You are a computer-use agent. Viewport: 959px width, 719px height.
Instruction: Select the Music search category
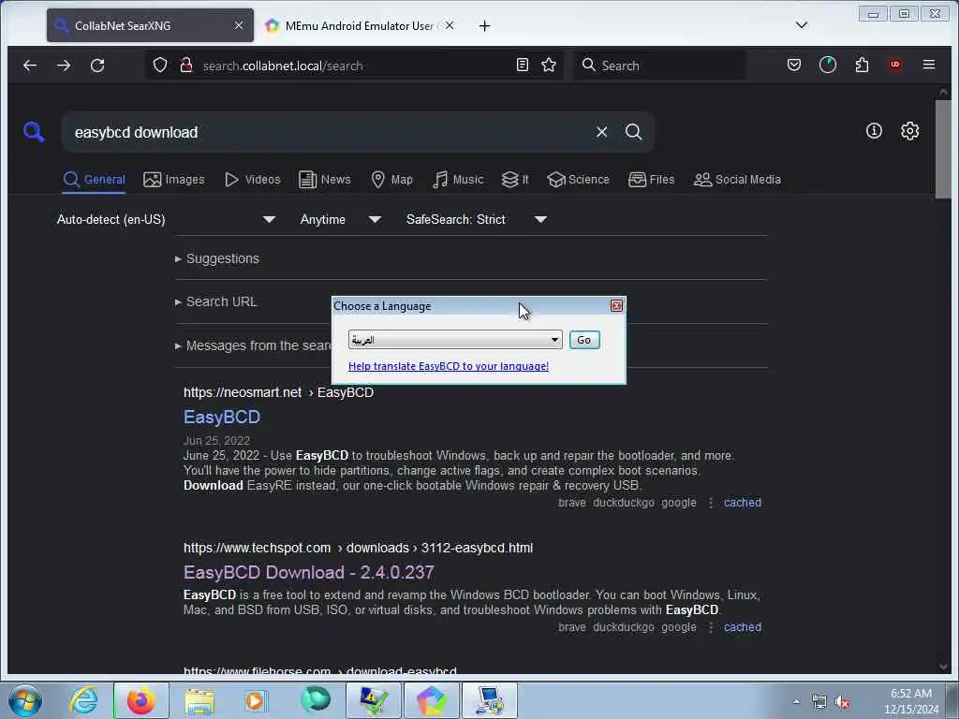[x=458, y=180]
